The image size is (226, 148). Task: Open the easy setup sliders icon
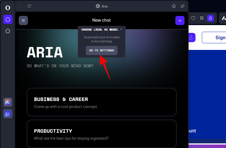click(202, 18)
